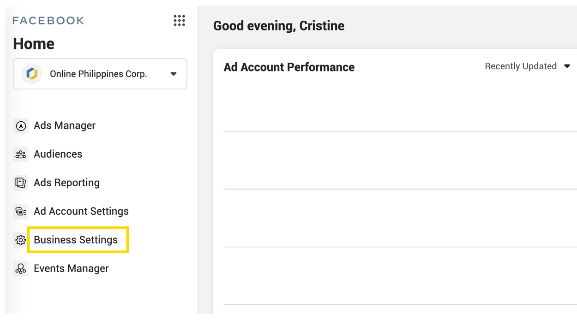Click the Ads Reporting document icon
This screenshot has height=320, width=577.
(21, 183)
